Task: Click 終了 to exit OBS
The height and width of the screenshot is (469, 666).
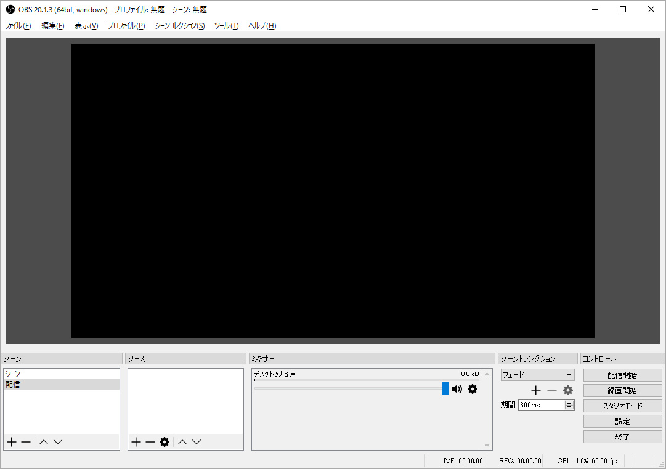Action: 623,437
